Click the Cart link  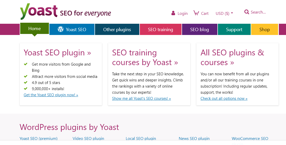(205, 14)
